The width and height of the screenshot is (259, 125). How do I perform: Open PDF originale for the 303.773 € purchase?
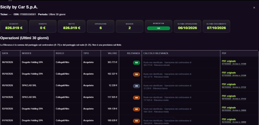pyautogui.click(x=229, y=61)
